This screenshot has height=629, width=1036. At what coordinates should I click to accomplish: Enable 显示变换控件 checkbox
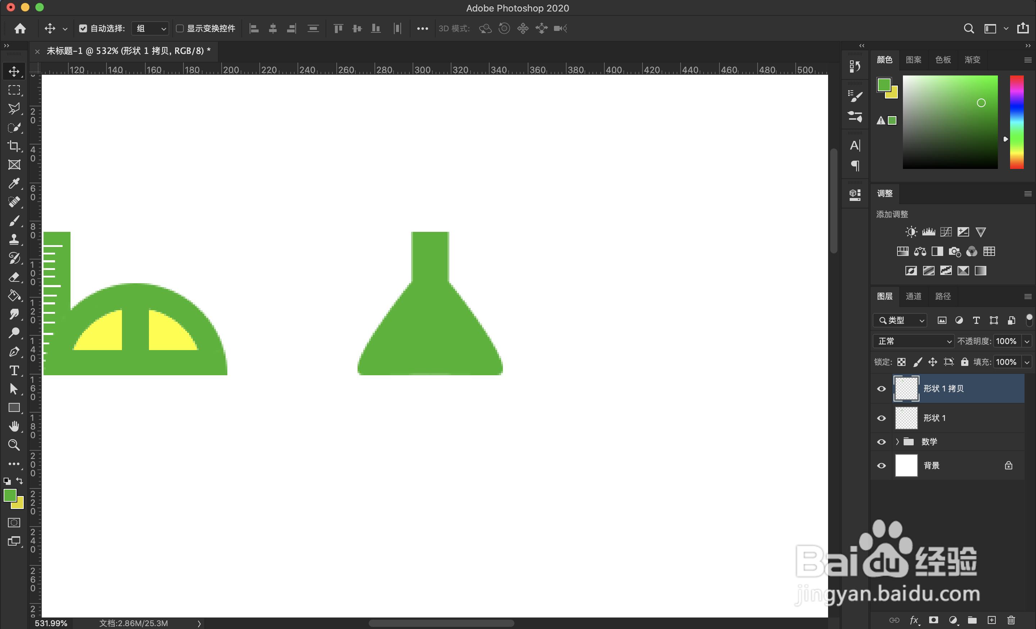180,28
